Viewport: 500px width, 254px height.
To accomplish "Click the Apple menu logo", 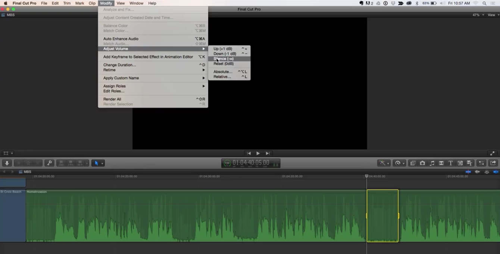I will [x=6, y=3].
